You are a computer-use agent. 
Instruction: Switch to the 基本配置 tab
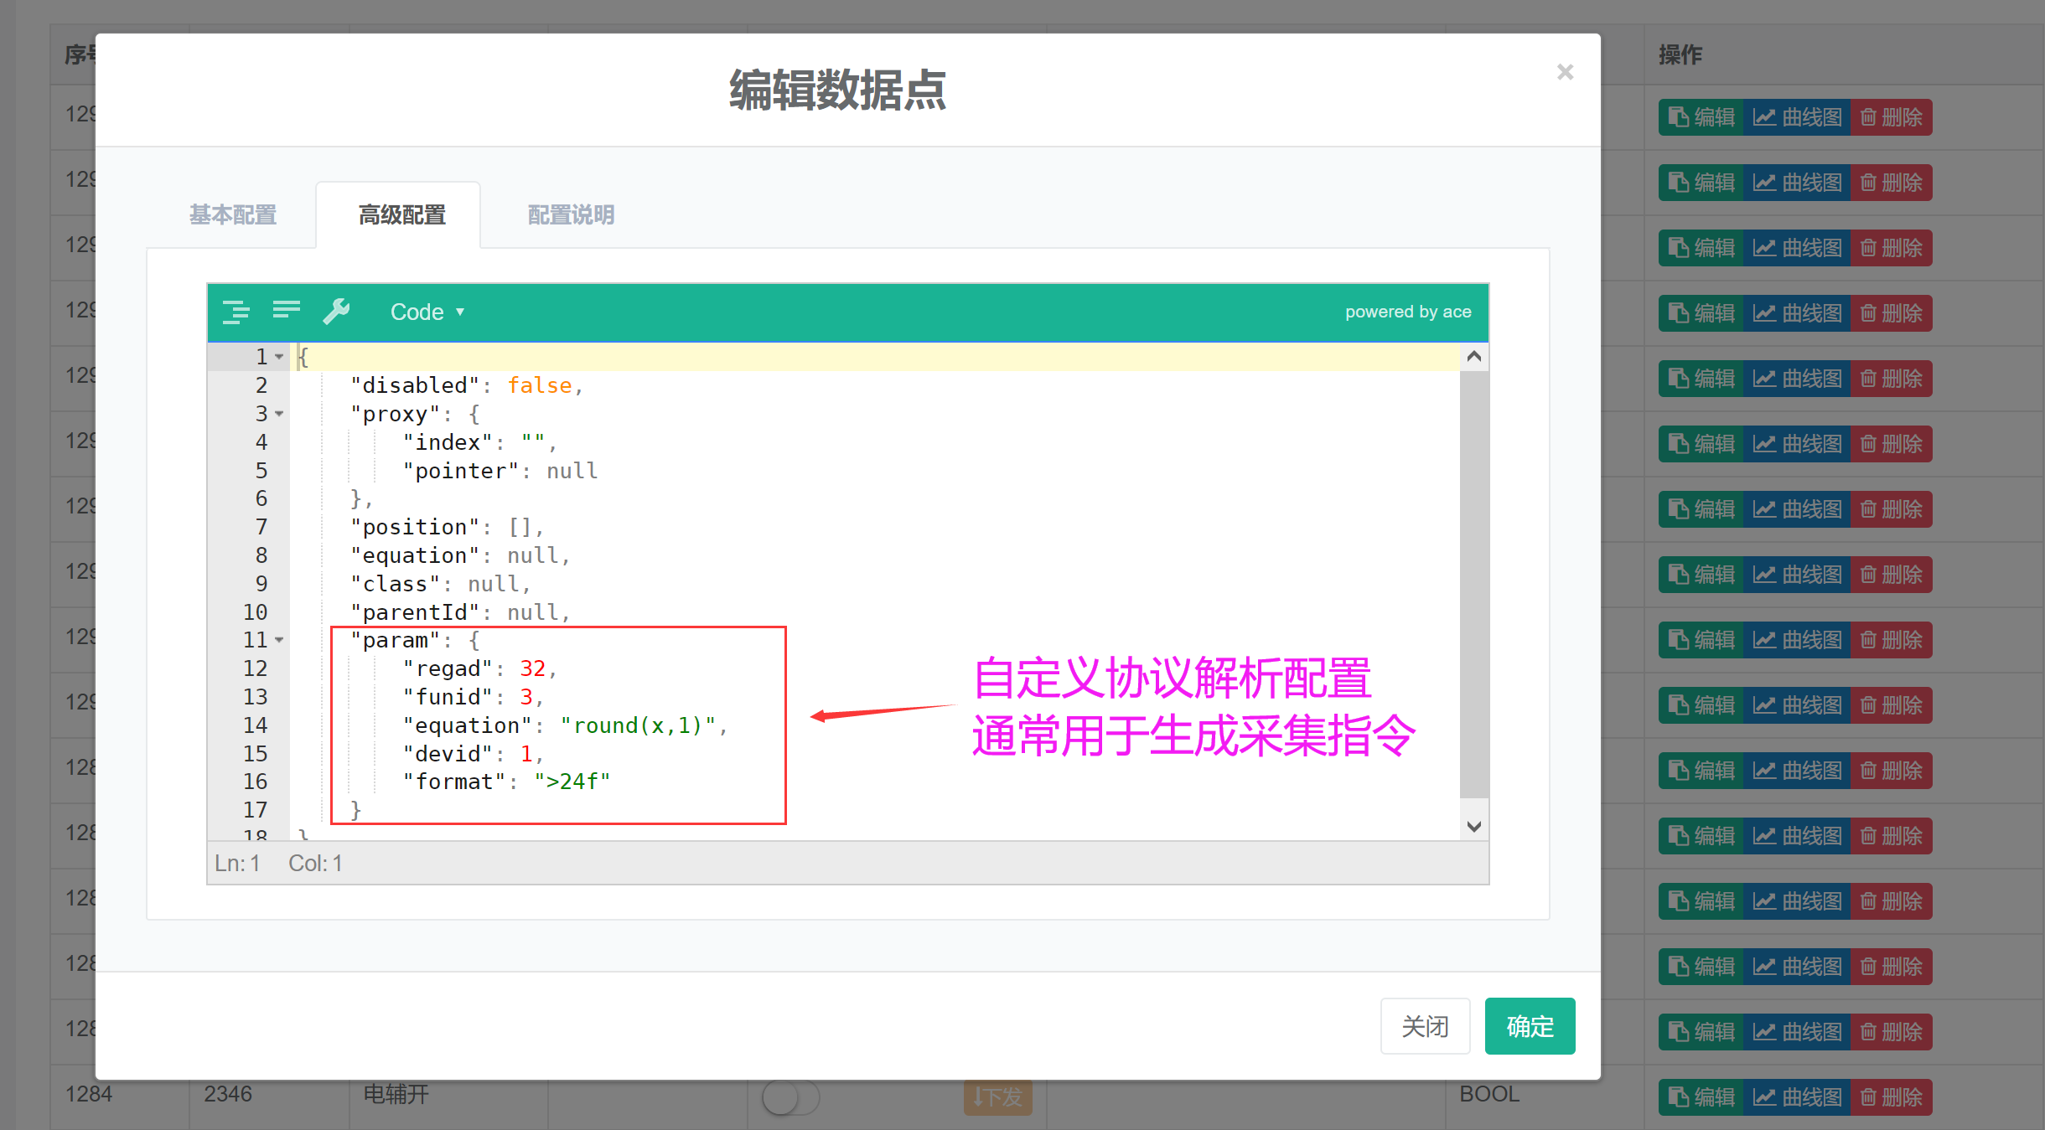[233, 215]
